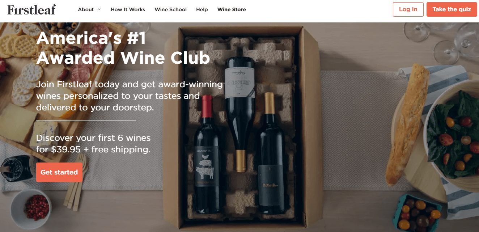Screen dimensions: 479x232
Task: Click the Get started button
Action: coord(59,172)
